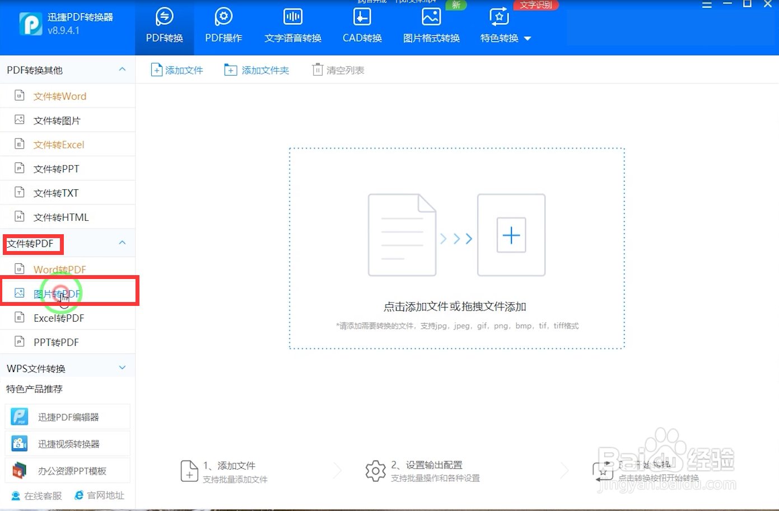Click the 添加文件 button
779x511 pixels.
(x=177, y=70)
